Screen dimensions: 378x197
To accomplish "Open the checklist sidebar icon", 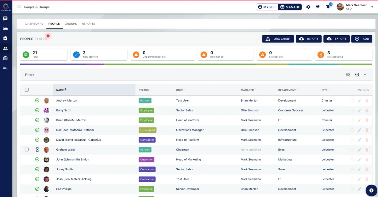I will pyautogui.click(x=5, y=68).
